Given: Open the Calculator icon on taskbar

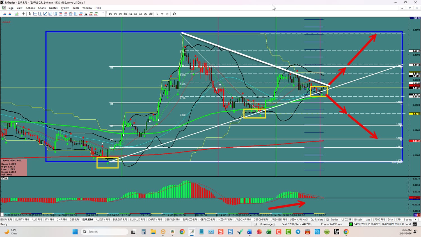Looking at the screenshot, I should pyautogui.click(x=143, y=232).
